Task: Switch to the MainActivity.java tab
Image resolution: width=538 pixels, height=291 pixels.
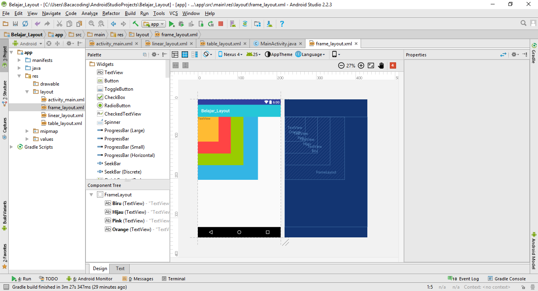Action: pos(278,44)
